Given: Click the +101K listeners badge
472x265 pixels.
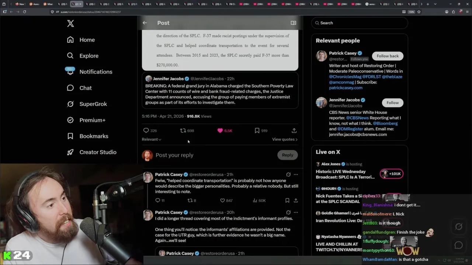Looking at the screenshot, I should coord(392,174).
